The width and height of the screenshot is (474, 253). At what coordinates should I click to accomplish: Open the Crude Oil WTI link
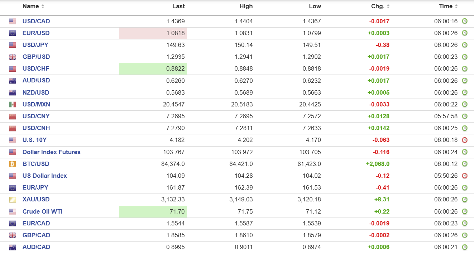coord(42,212)
